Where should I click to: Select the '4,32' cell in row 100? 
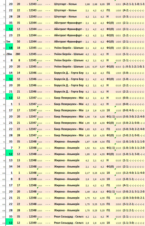click(102, 173)
